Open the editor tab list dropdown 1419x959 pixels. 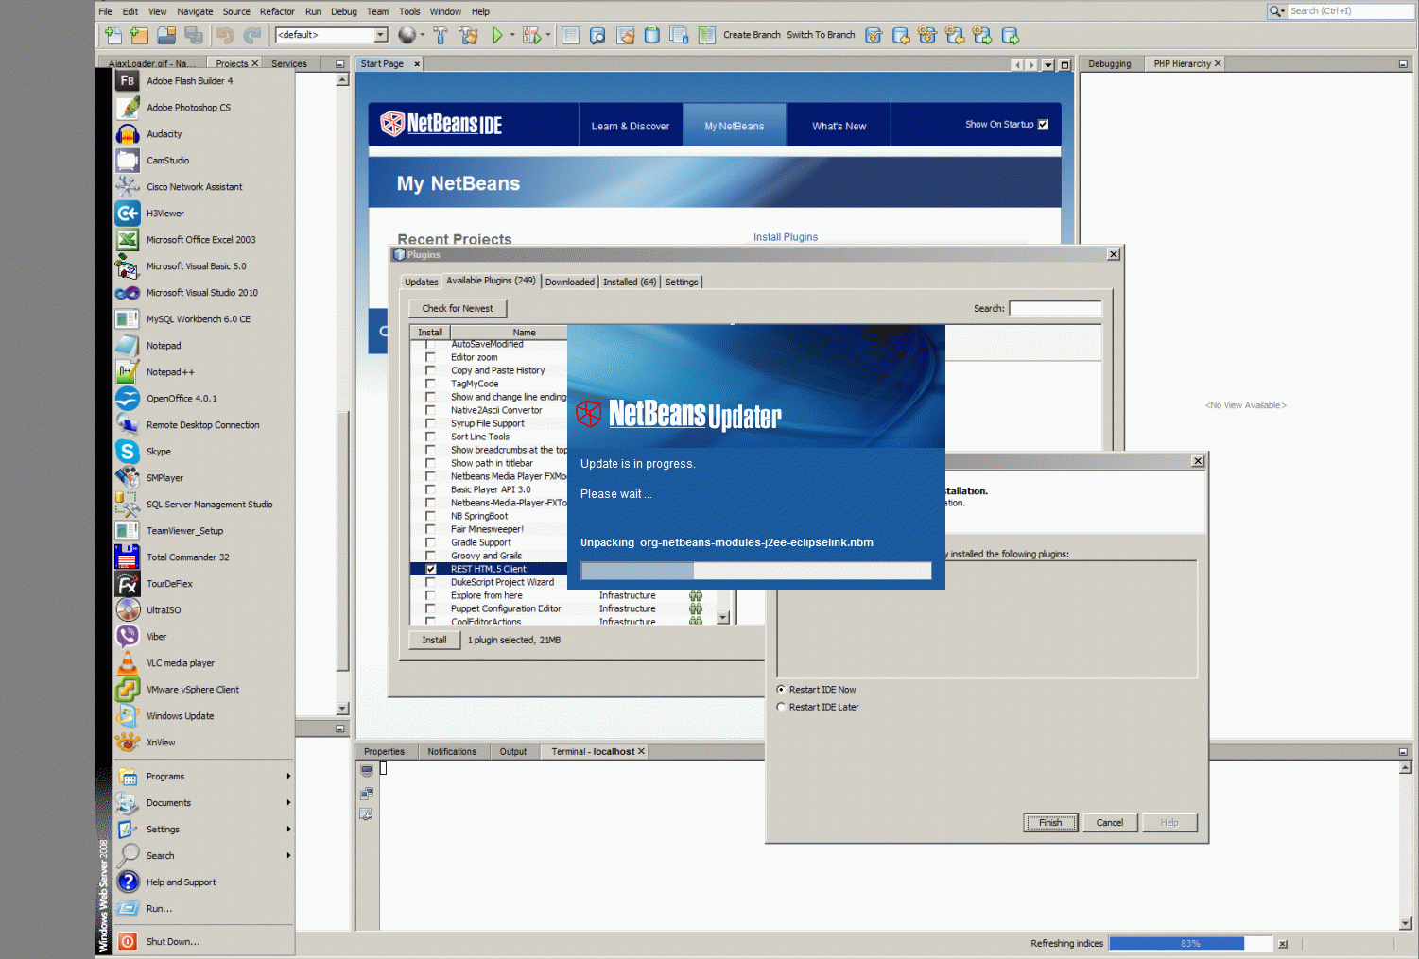(1047, 65)
